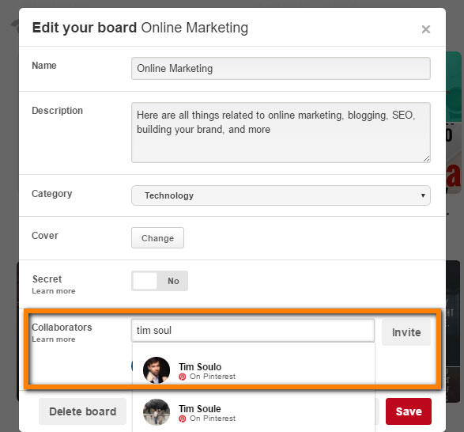This screenshot has width=464, height=432.
Task: Focus the board Name field
Action: (x=281, y=69)
